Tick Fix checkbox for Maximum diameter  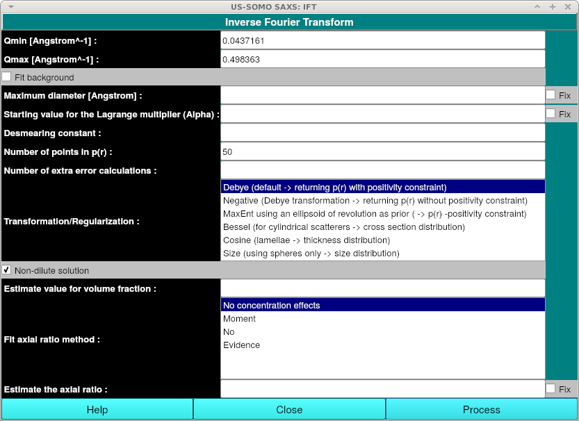pyautogui.click(x=551, y=95)
